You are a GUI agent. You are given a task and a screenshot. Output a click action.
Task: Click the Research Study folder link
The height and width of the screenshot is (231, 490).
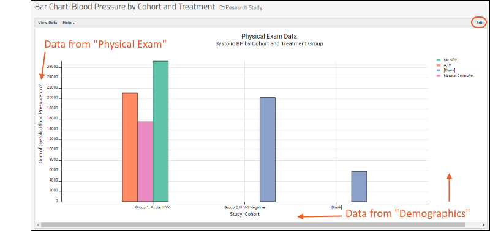[244, 8]
